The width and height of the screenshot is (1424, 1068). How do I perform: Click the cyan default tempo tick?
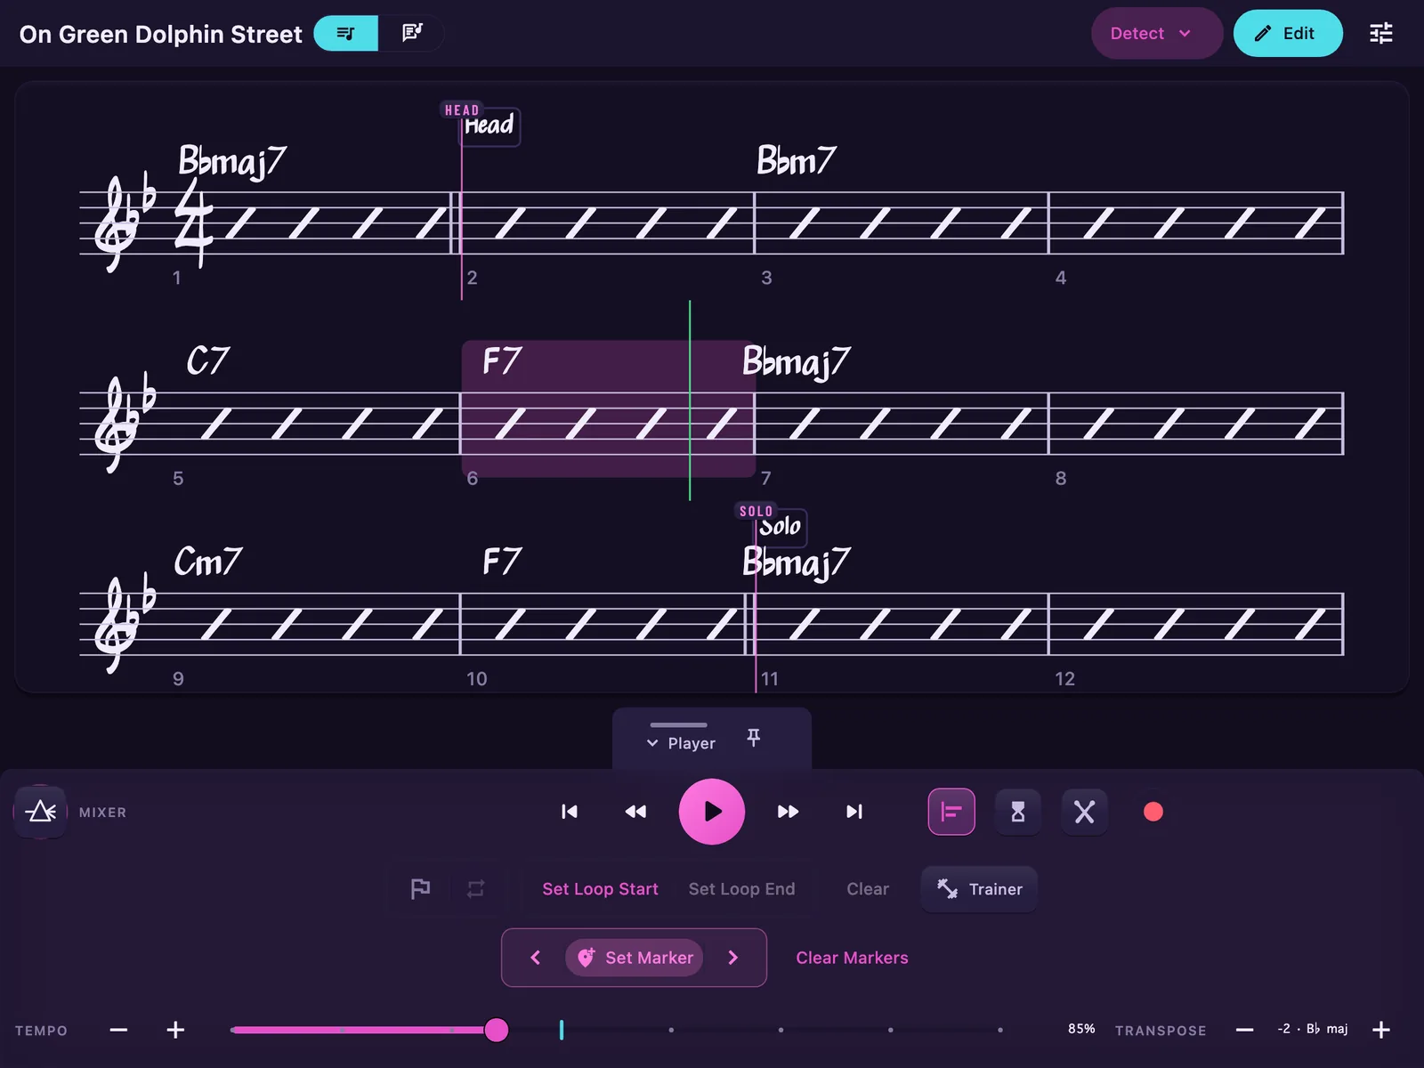[562, 1030]
